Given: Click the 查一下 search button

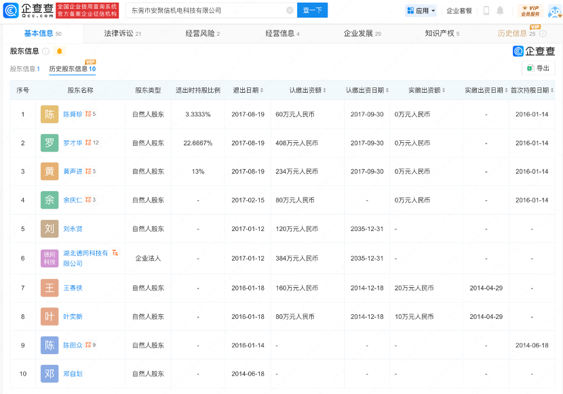Looking at the screenshot, I should point(313,10).
